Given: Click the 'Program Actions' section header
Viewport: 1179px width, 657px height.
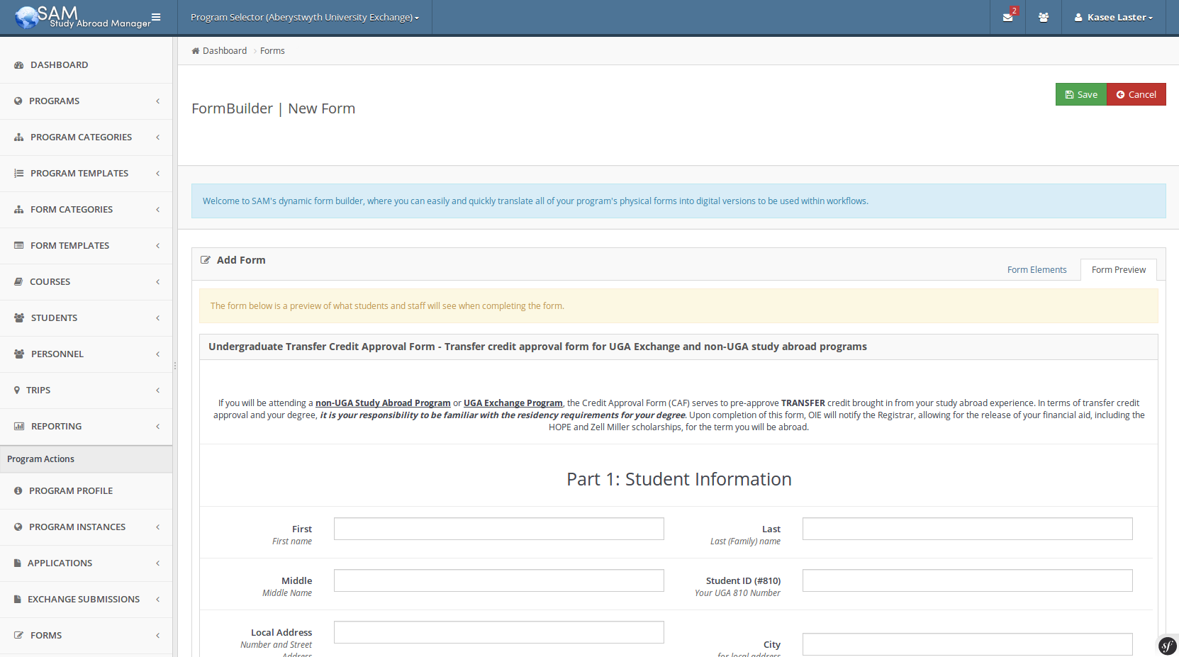Looking at the screenshot, I should 86,459.
